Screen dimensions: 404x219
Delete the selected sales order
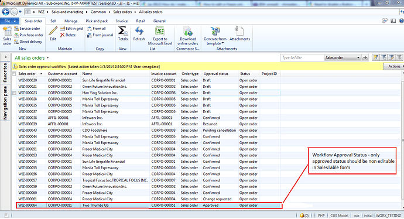(x=68, y=35)
